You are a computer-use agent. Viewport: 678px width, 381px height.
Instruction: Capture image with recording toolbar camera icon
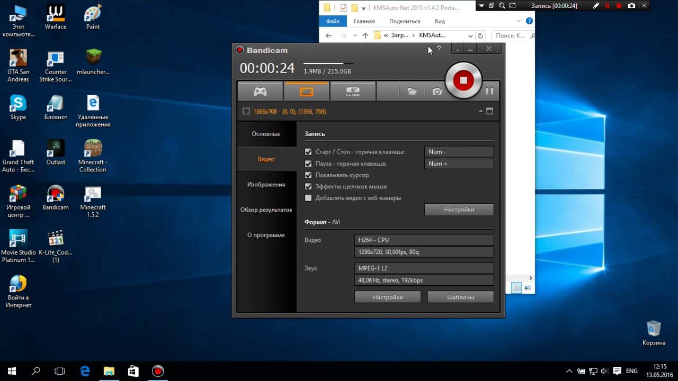[x=631, y=6]
